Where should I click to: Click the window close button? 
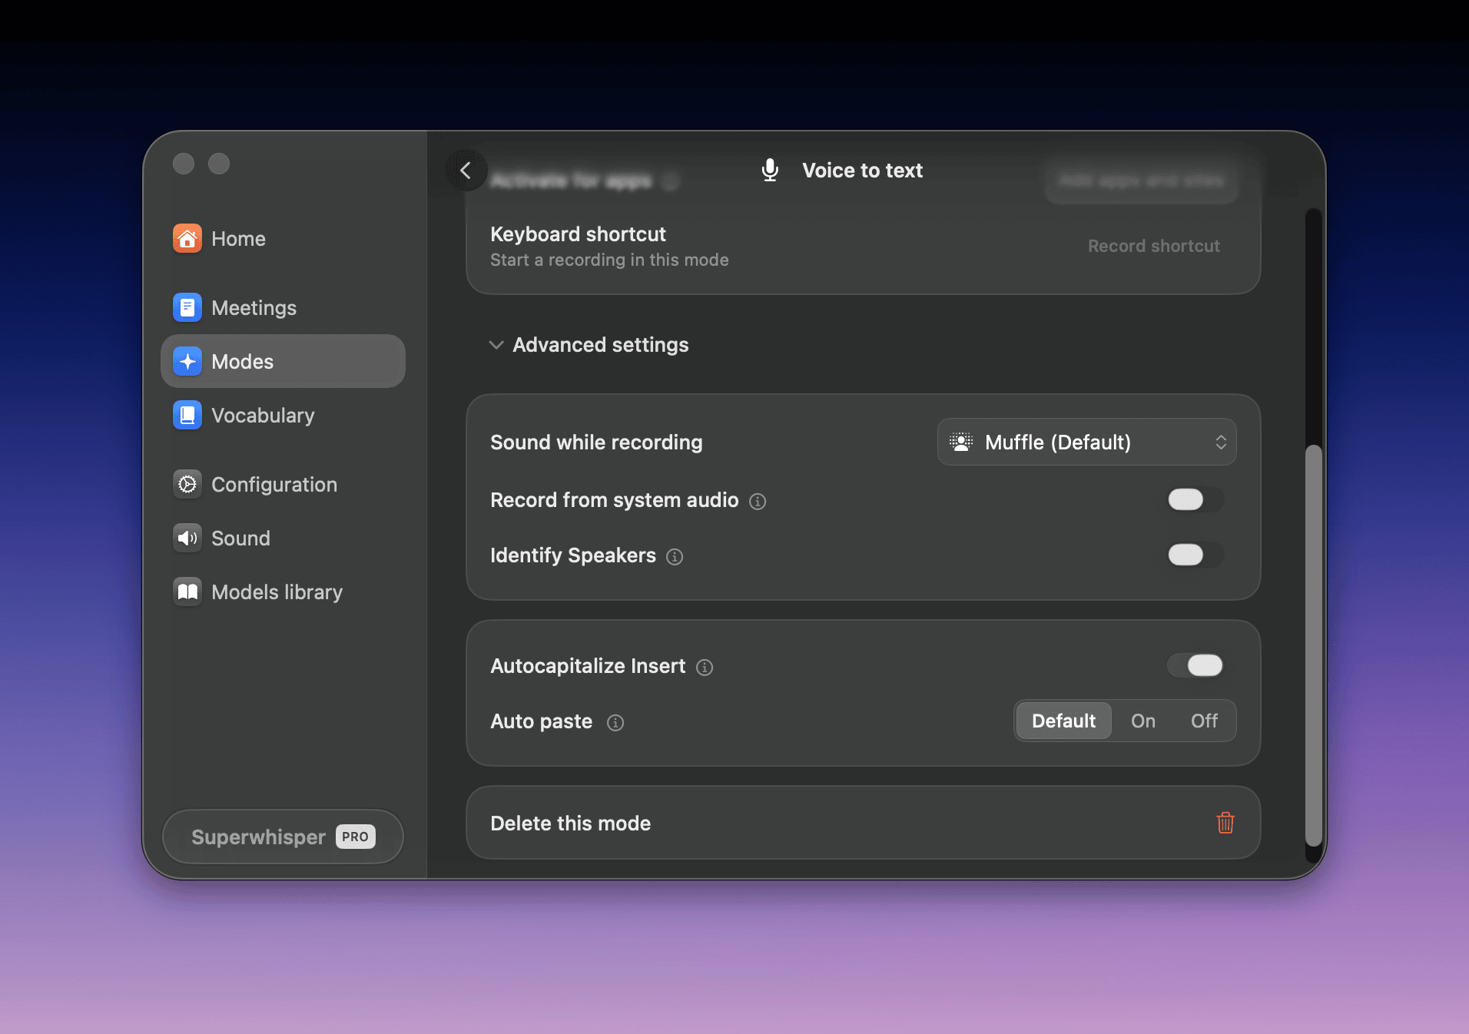click(184, 164)
